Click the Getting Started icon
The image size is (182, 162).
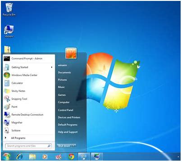point(7,67)
